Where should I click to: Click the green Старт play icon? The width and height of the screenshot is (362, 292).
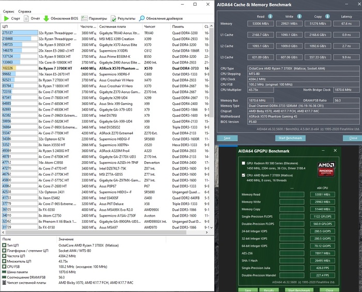tap(6, 19)
